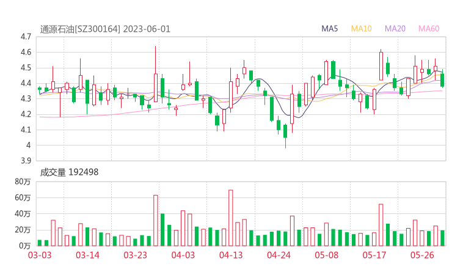Image resolution: width=452 pixels, height=269 pixels.
Task: Click the 4.4 price axis label
Action: (26, 83)
